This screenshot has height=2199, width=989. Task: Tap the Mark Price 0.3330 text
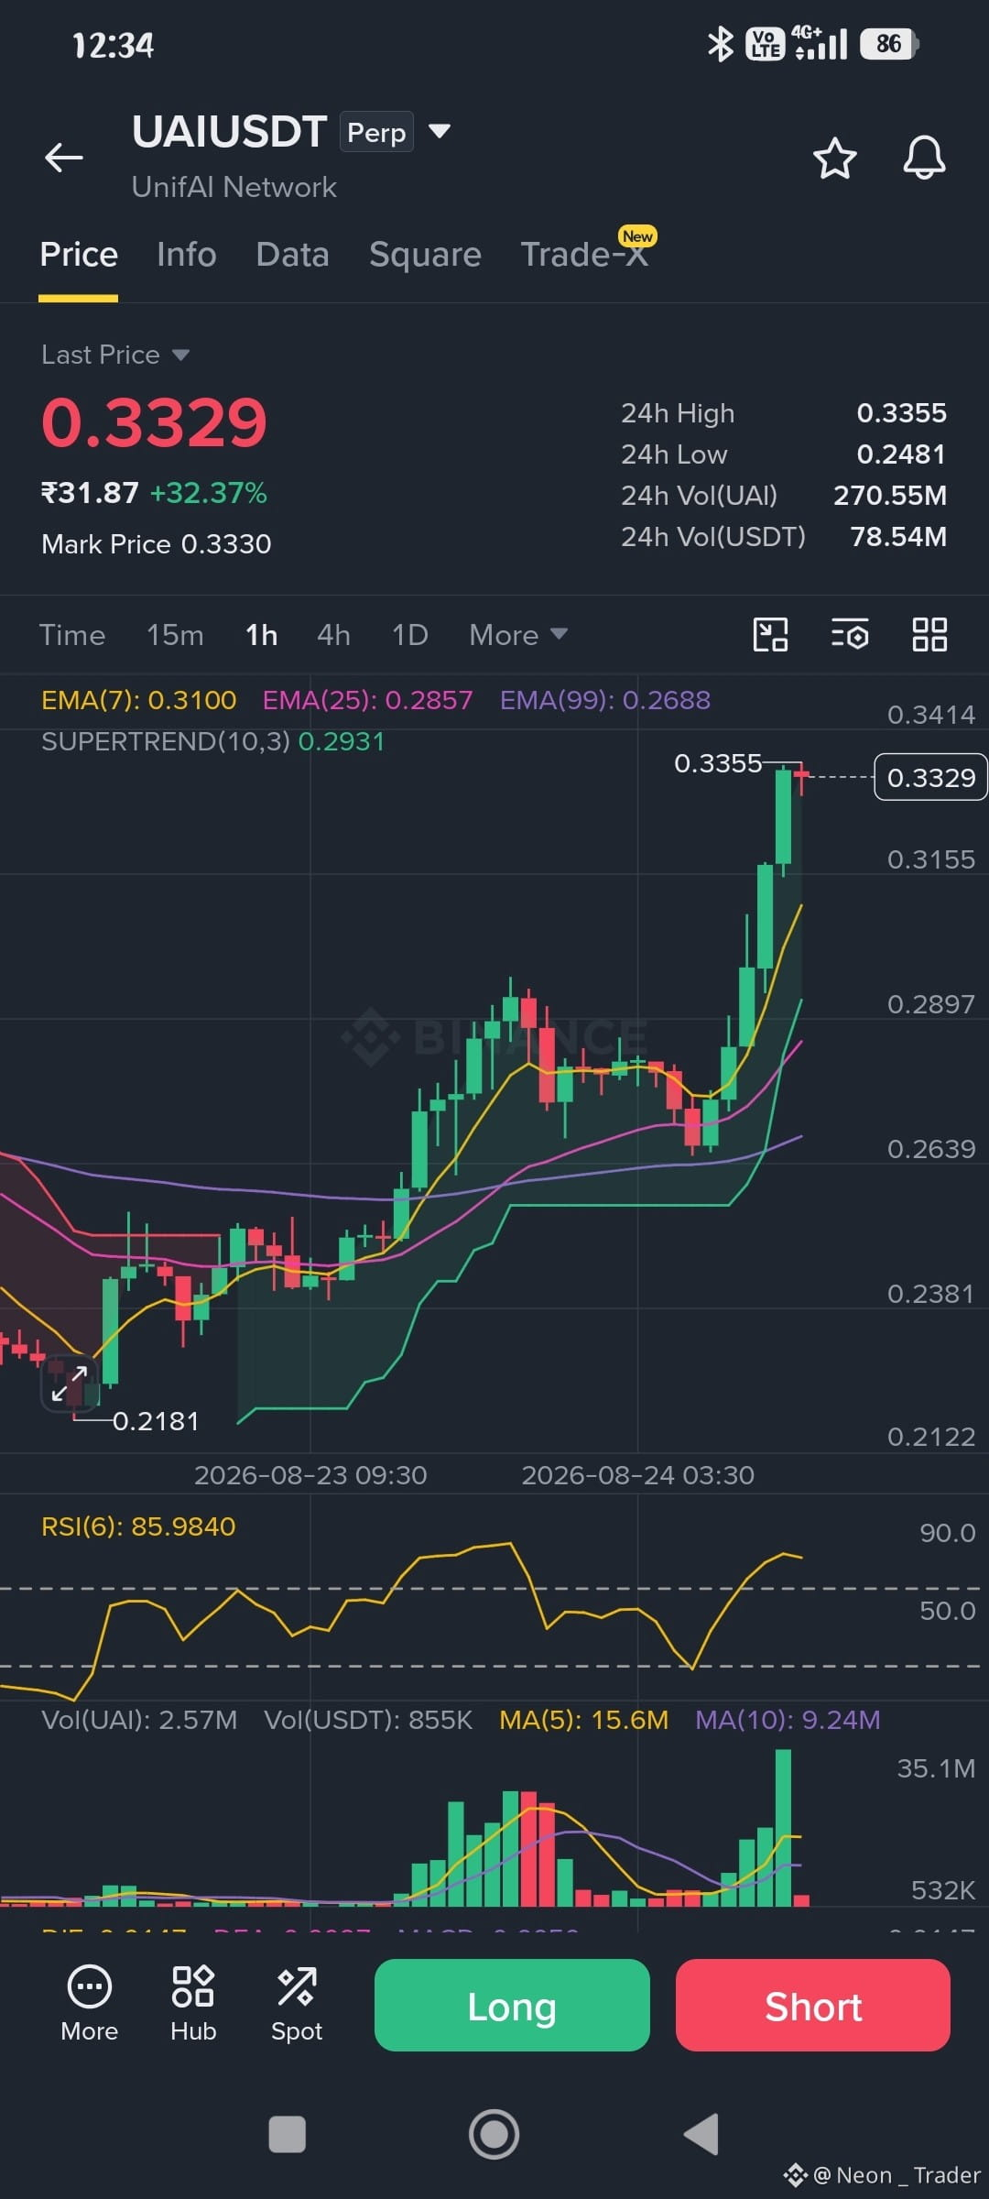pos(157,544)
